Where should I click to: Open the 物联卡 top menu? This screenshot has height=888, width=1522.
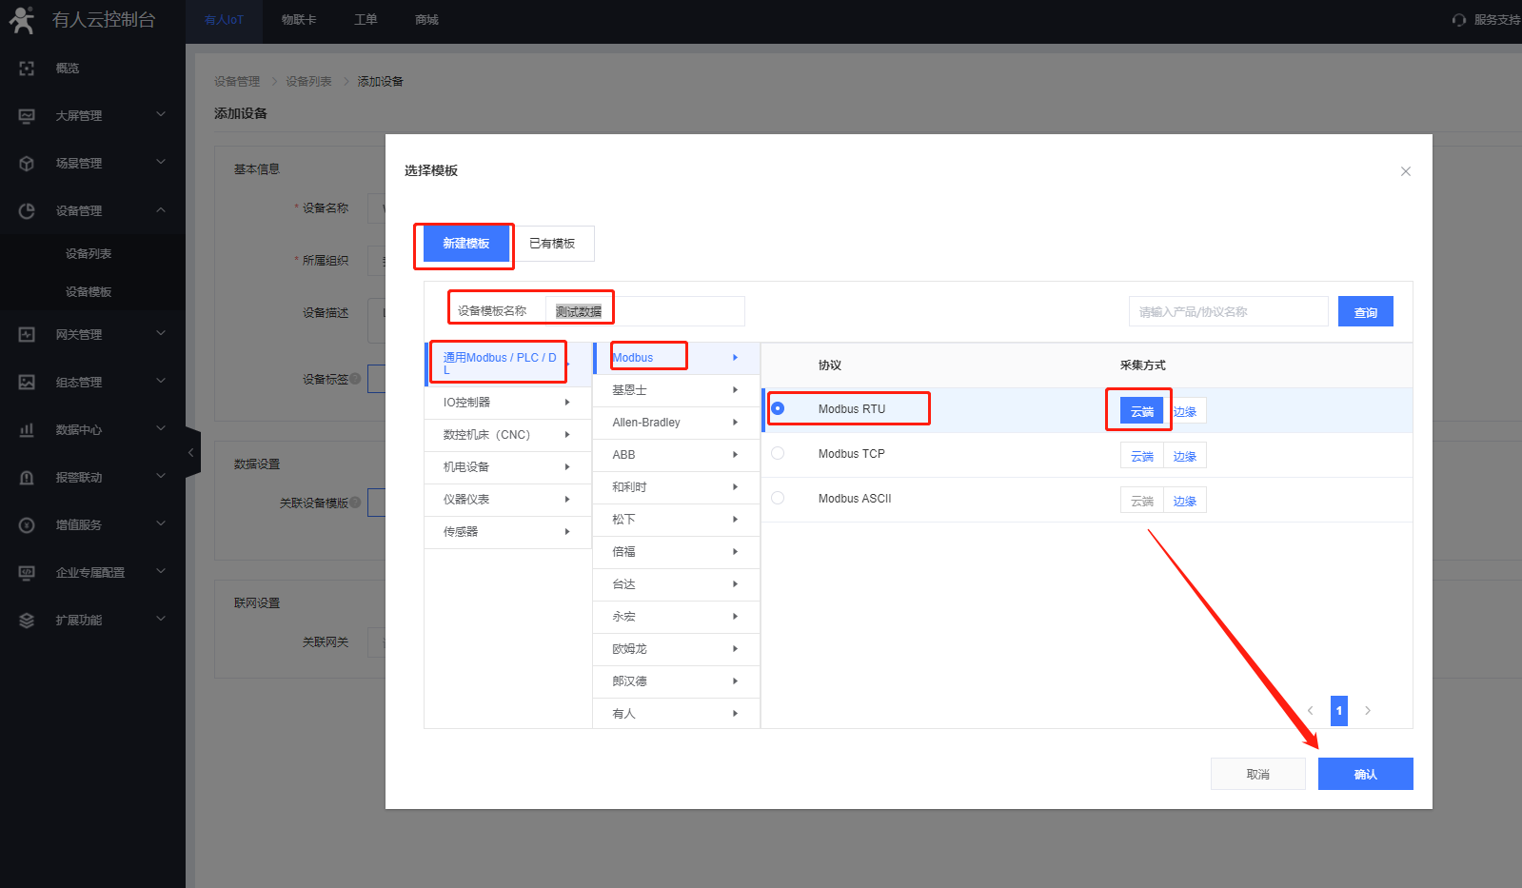pyautogui.click(x=299, y=20)
